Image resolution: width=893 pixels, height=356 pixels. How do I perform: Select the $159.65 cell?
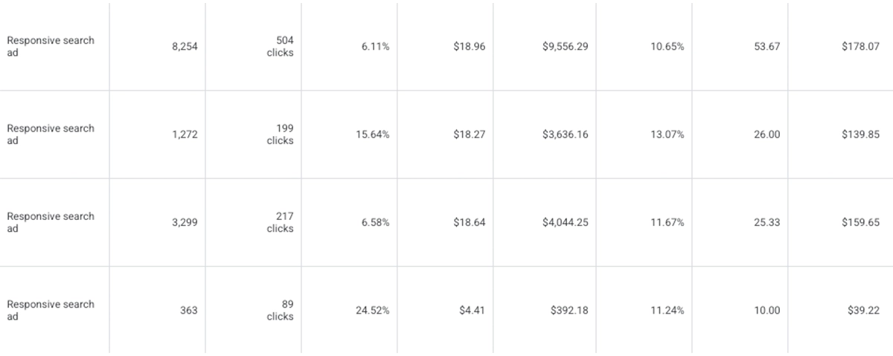click(863, 222)
